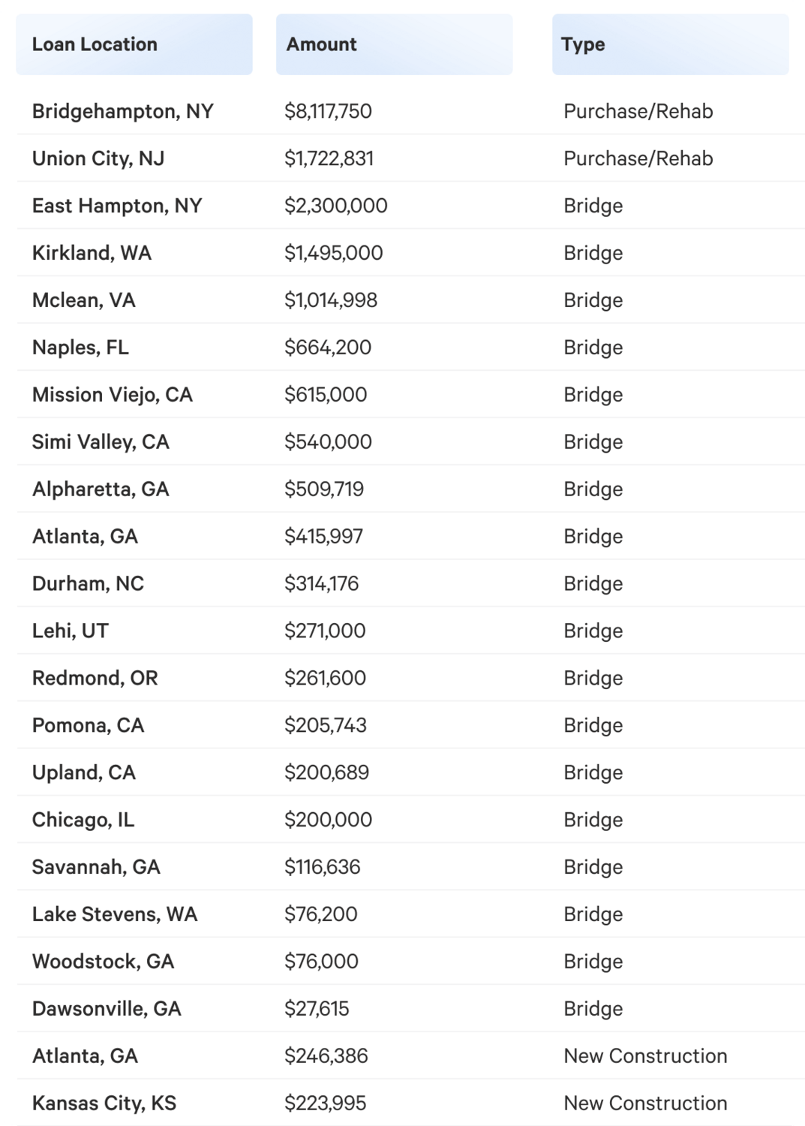
Task: Select the Redmond, OR location cell
Action: coord(95,679)
